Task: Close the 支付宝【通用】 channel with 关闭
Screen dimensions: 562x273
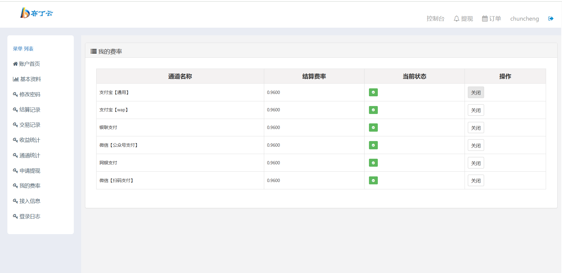Action: click(x=476, y=92)
